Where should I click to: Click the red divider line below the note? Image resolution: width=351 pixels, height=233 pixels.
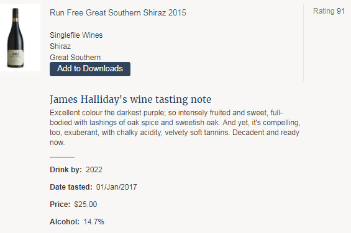pyautogui.click(x=62, y=157)
